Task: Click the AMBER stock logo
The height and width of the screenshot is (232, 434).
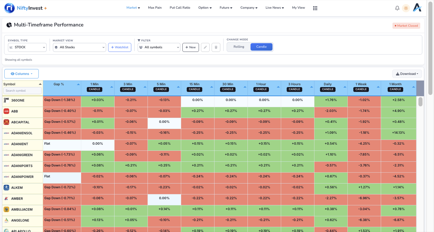Action: 6,198
